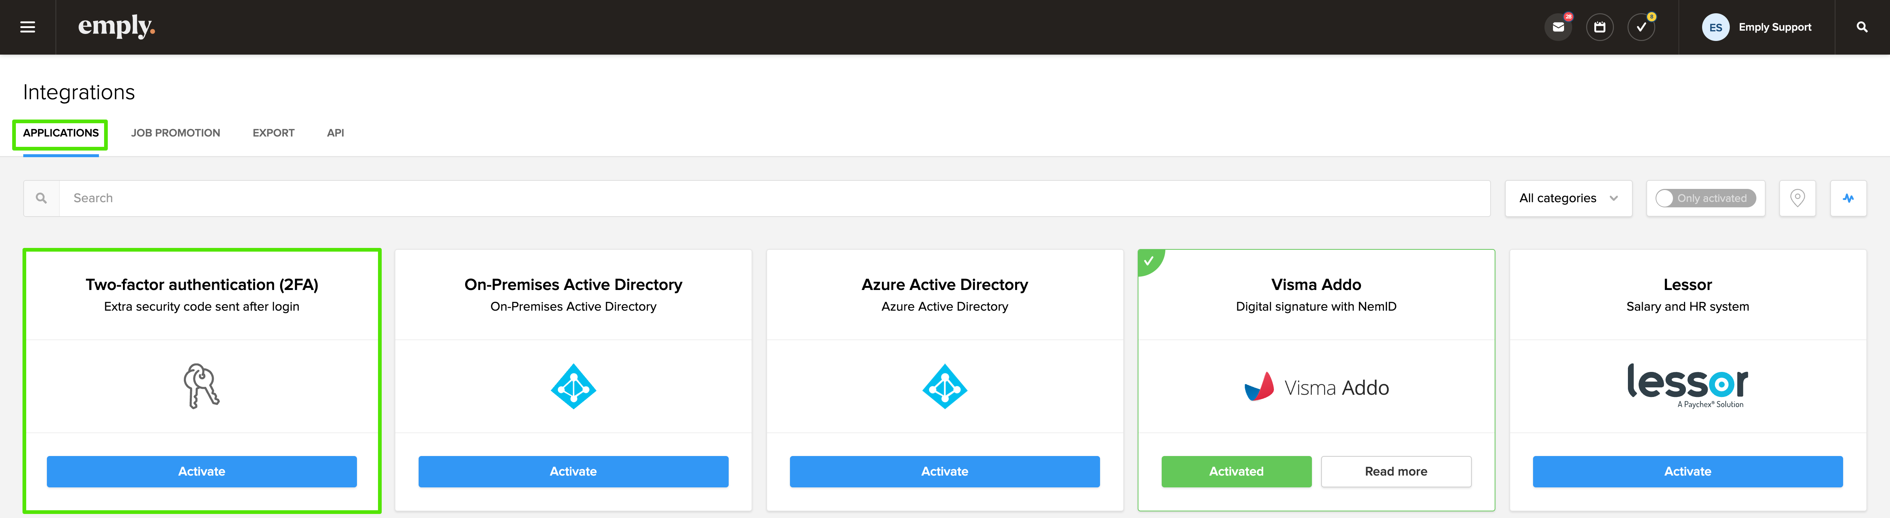Click the two-factor authentication keys icon
This screenshot has width=1890, height=518.
201,386
